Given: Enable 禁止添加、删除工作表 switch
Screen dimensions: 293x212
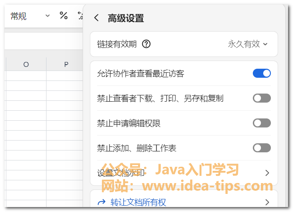Looking at the screenshot, I should pos(262,148).
